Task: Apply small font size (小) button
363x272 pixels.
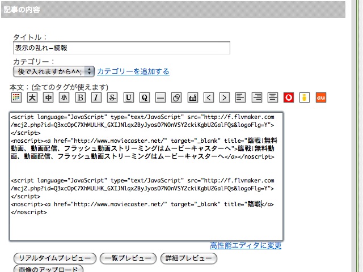Action: pos(64,97)
